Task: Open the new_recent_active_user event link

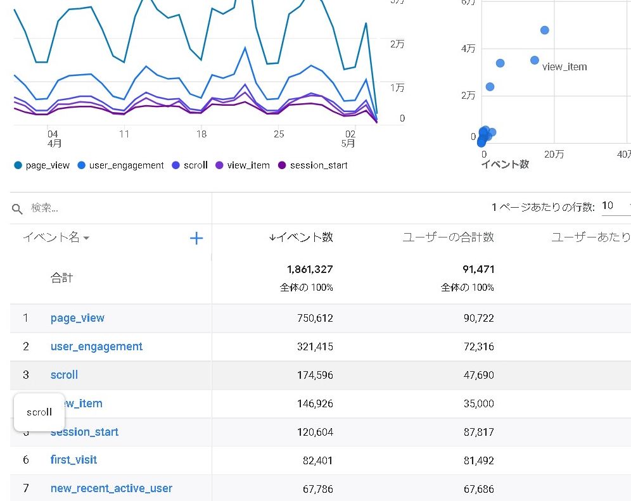Action: 111,488
